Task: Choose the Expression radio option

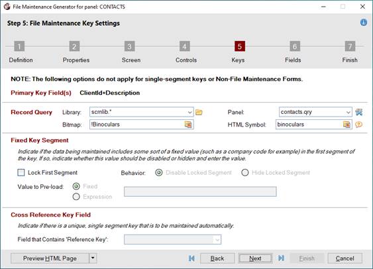Action: pyautogui.click(x=76, y=197)
